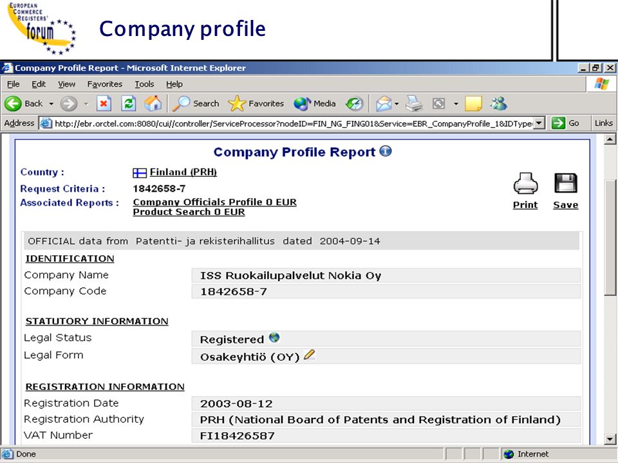Click company name ISS Ruokailupalvelut Nokia Oy
Viewport: 618px width, 463px height.
pyautogui.click(x=290, y=276)
